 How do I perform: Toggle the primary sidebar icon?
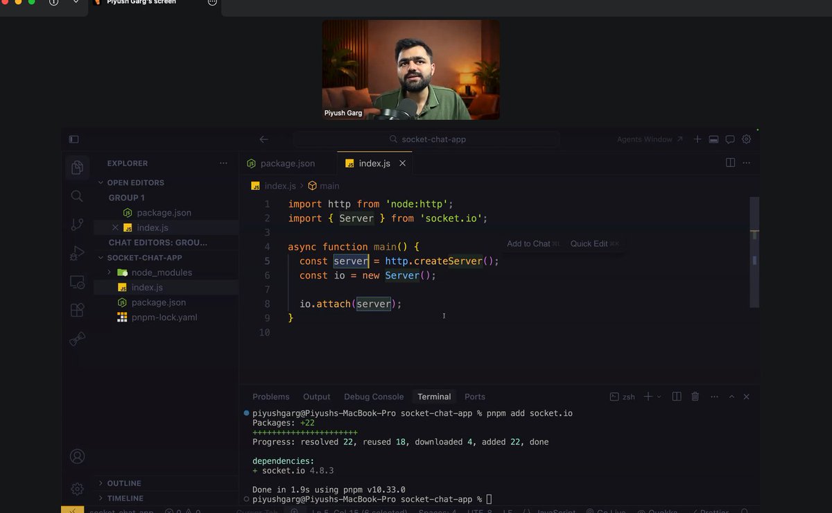pyautogui.click(x=74, y=139)
